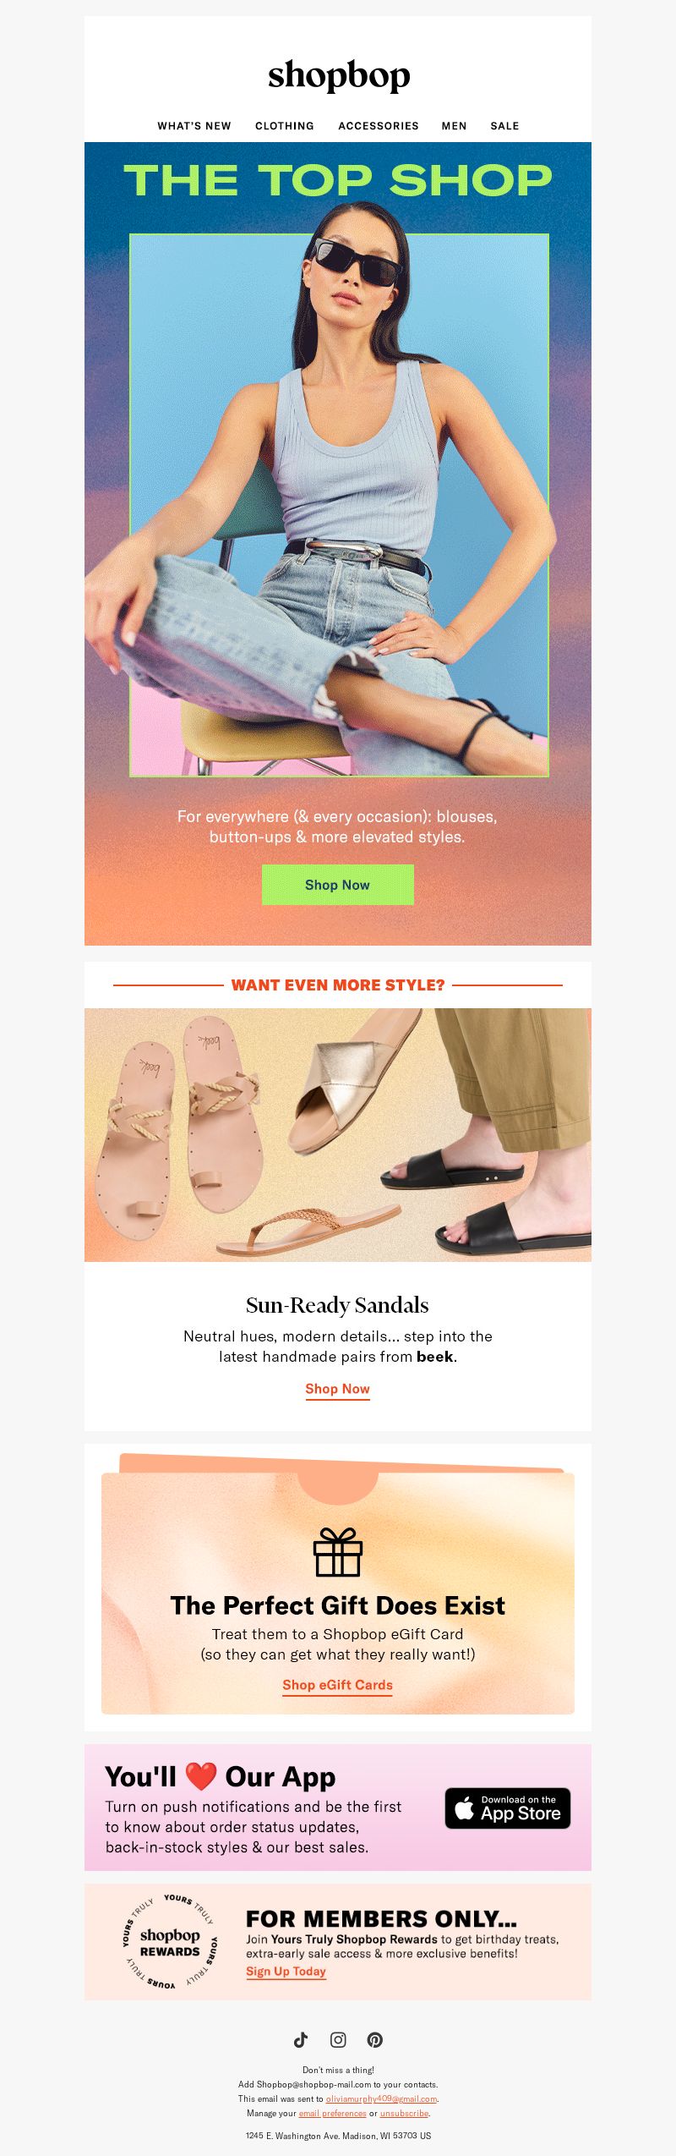Image resolution: width=676 pixels, height=2156 pixels.
Task: Open the Shop eGift Cards link
Action: (x=338, y=1685)
